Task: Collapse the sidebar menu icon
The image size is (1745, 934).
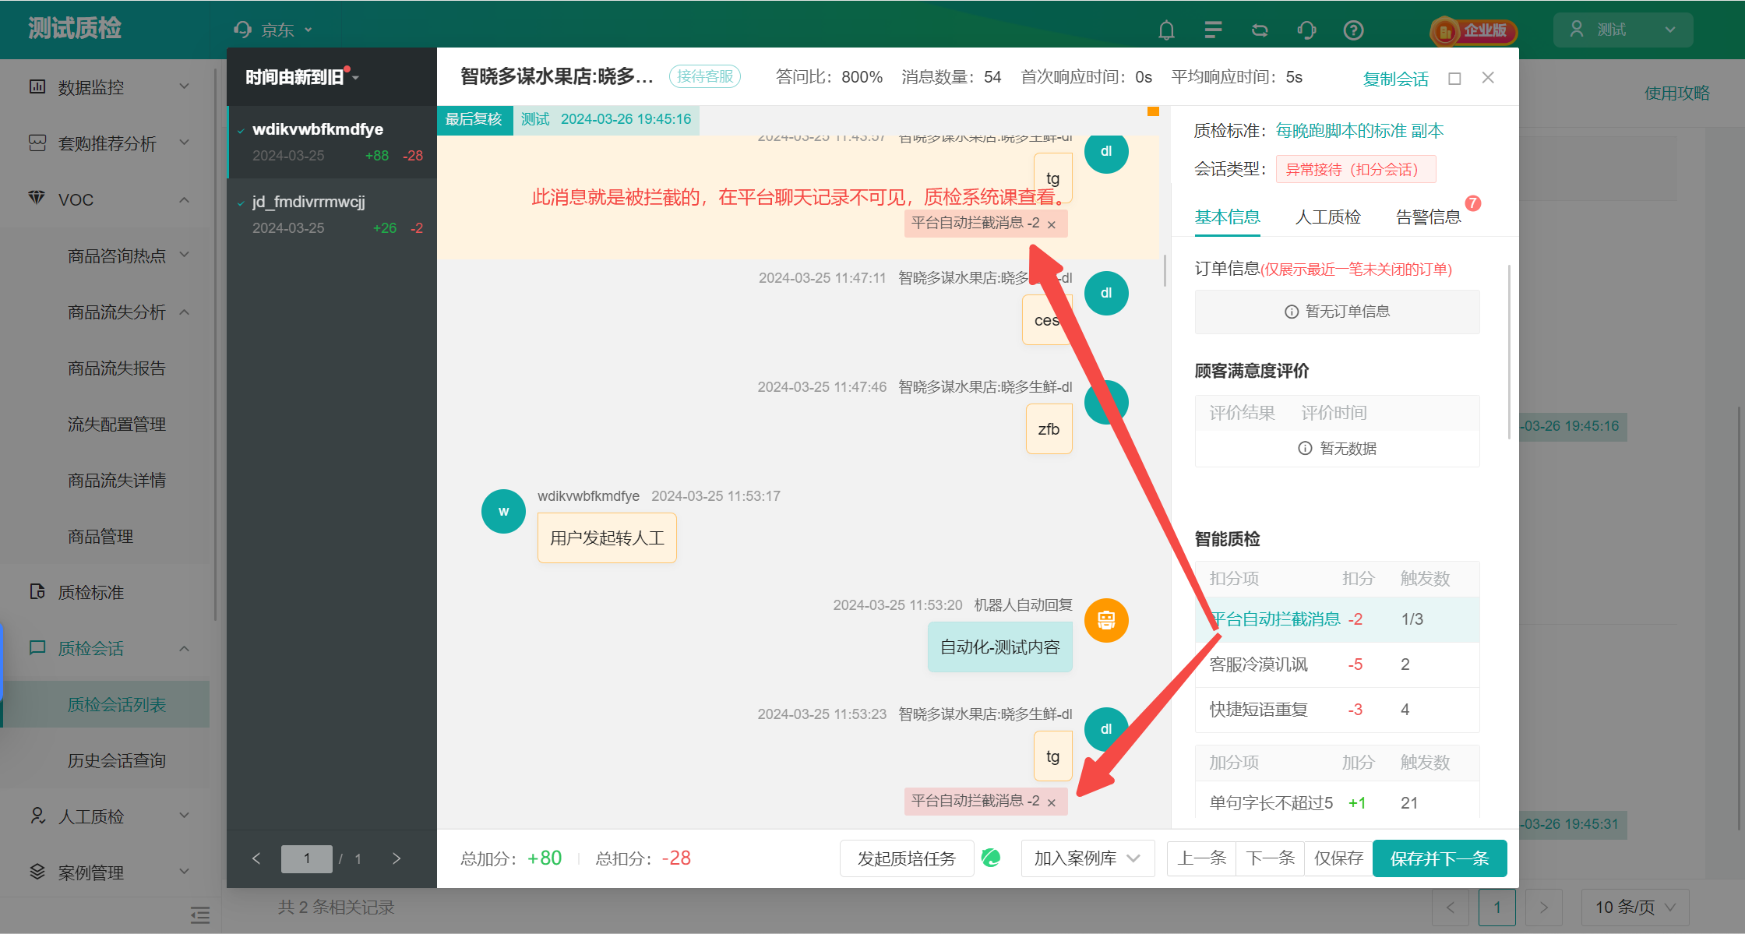Action: click(x=200, y=915)
